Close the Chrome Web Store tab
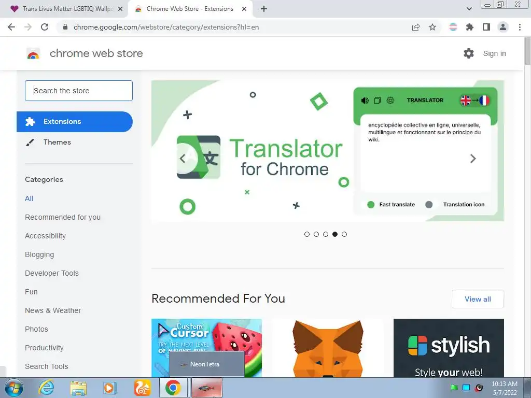This screenshot has width=531, height=398. pyautogui.click(x=244, y=9)
